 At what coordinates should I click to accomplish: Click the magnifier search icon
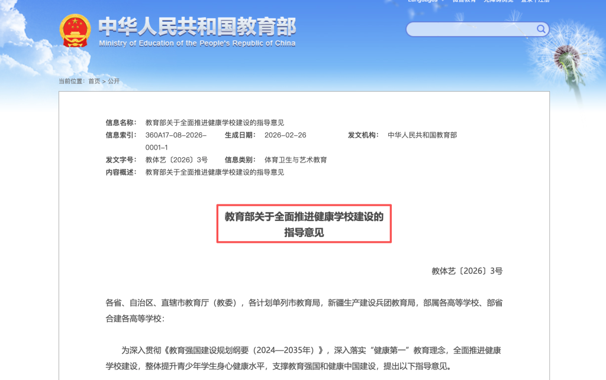[541, 29]
